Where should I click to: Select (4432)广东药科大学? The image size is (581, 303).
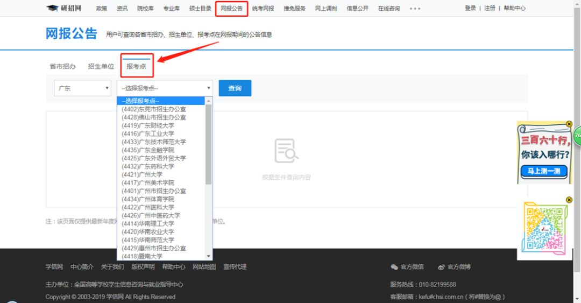[161, 166]
